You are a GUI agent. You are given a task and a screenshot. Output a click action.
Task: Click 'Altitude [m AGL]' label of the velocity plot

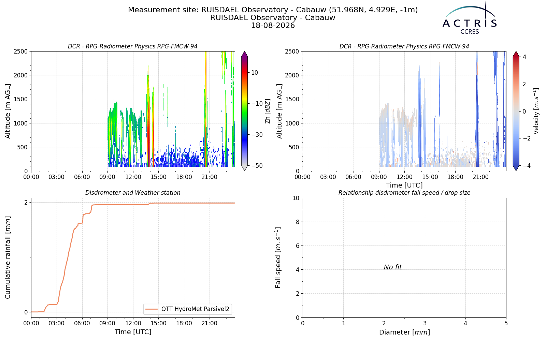[x=279, y=111]
